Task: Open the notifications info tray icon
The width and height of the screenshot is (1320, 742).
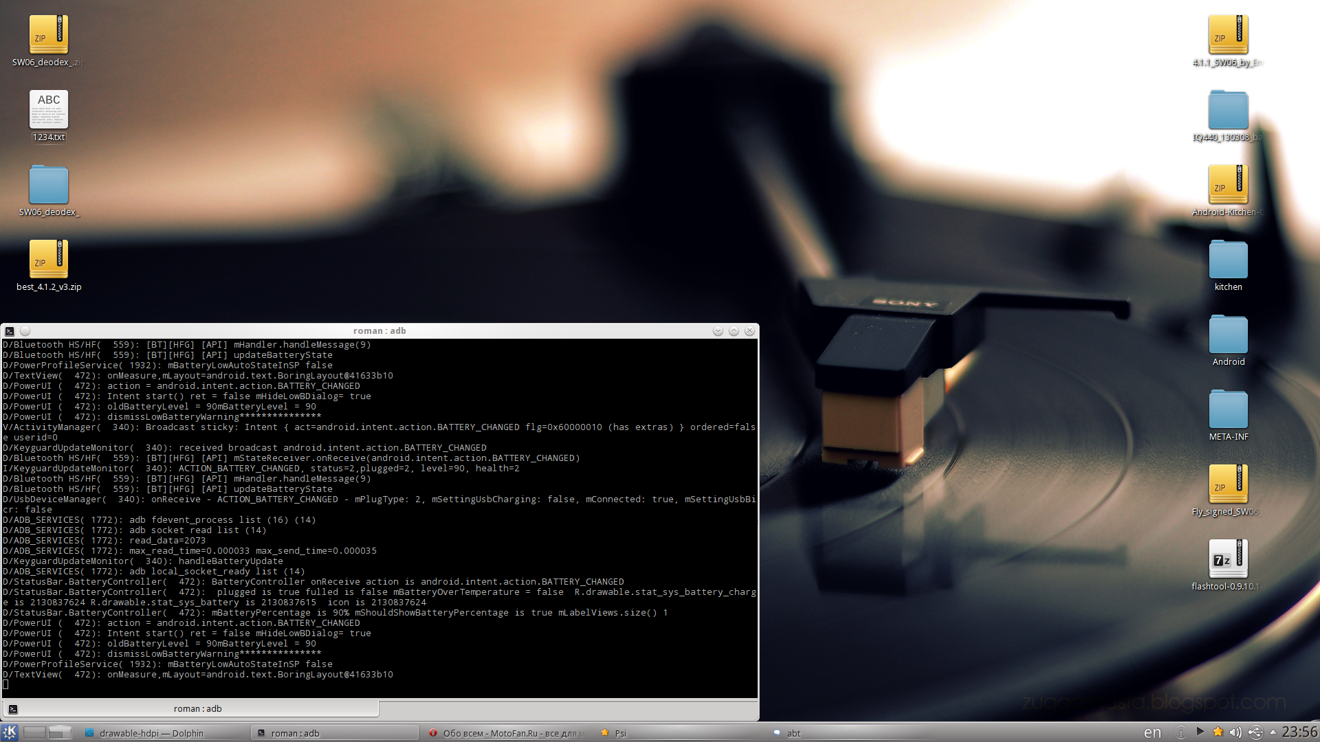Action: click(1180, 732)
